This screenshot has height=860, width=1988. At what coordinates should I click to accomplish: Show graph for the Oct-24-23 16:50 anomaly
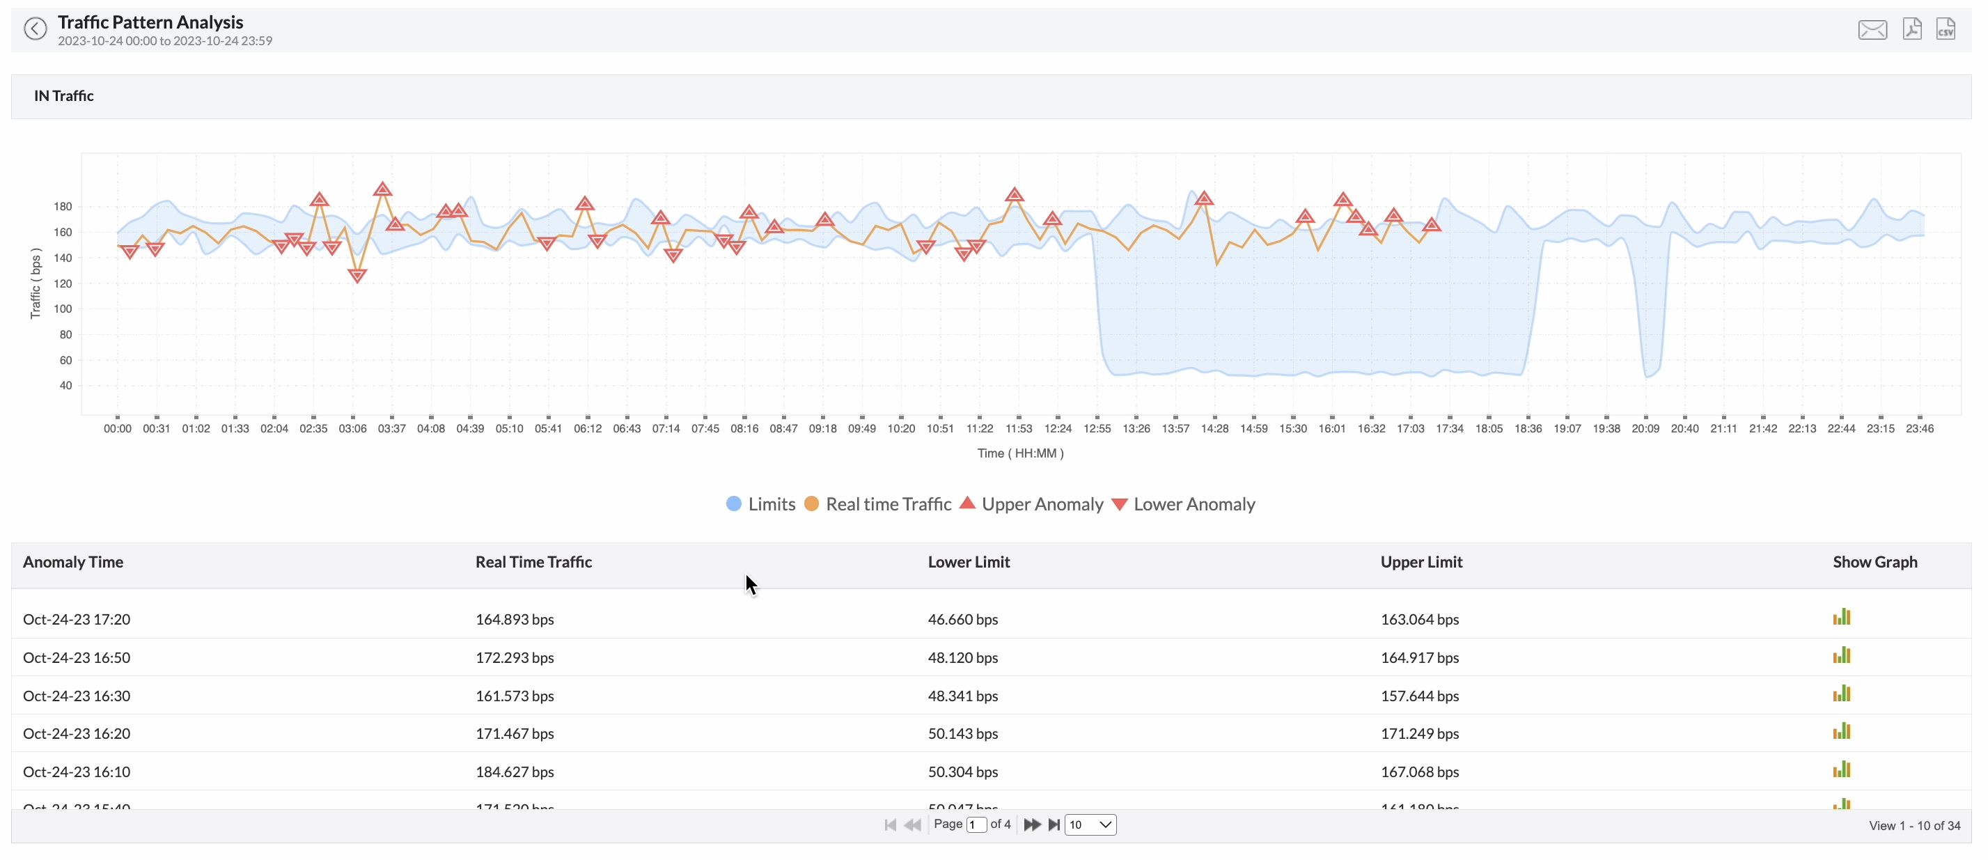(x=1842, y=655)
